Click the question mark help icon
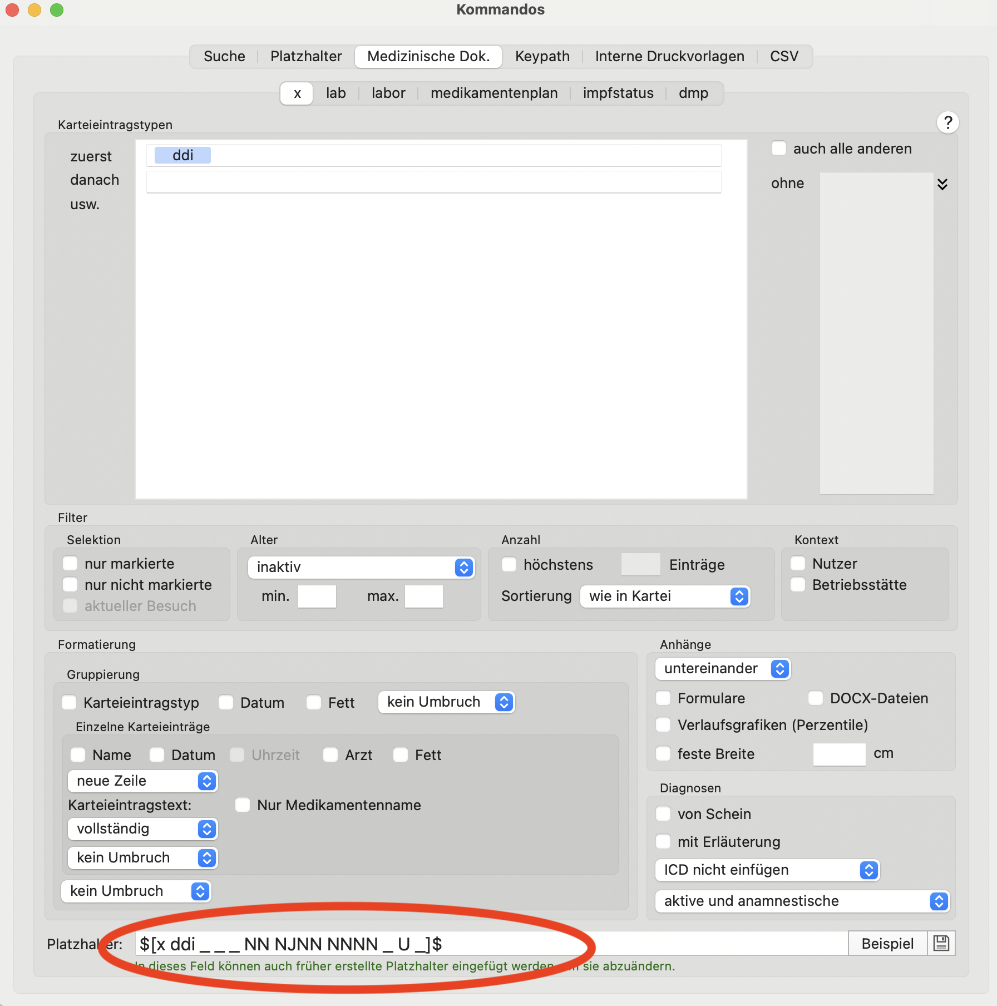Image resolution: width=997 pixels, height=1006 pixels. (x=947, y=122)
